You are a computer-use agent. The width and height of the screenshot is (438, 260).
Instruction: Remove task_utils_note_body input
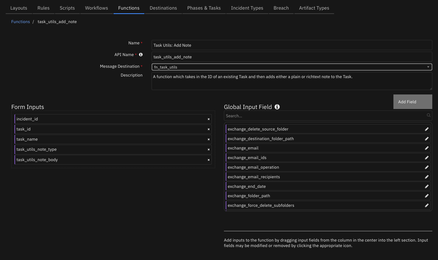point(209,160)
